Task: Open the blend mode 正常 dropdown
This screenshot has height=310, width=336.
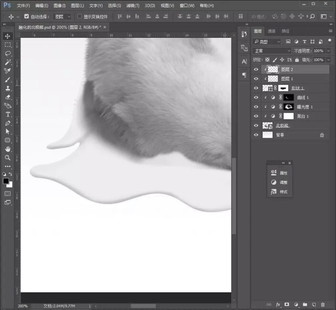Action: [x=272, y=51]
